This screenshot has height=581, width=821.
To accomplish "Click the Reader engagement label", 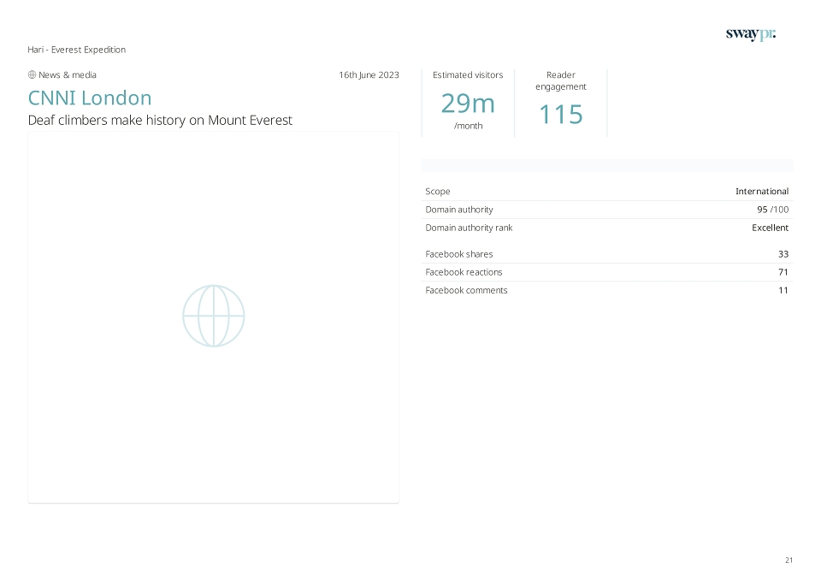I will [x=561, y=80].
